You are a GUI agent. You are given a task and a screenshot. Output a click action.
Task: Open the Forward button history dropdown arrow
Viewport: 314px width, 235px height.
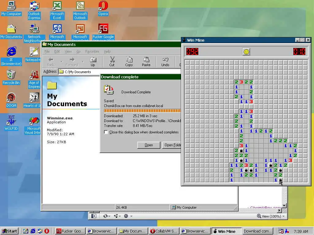82,62
